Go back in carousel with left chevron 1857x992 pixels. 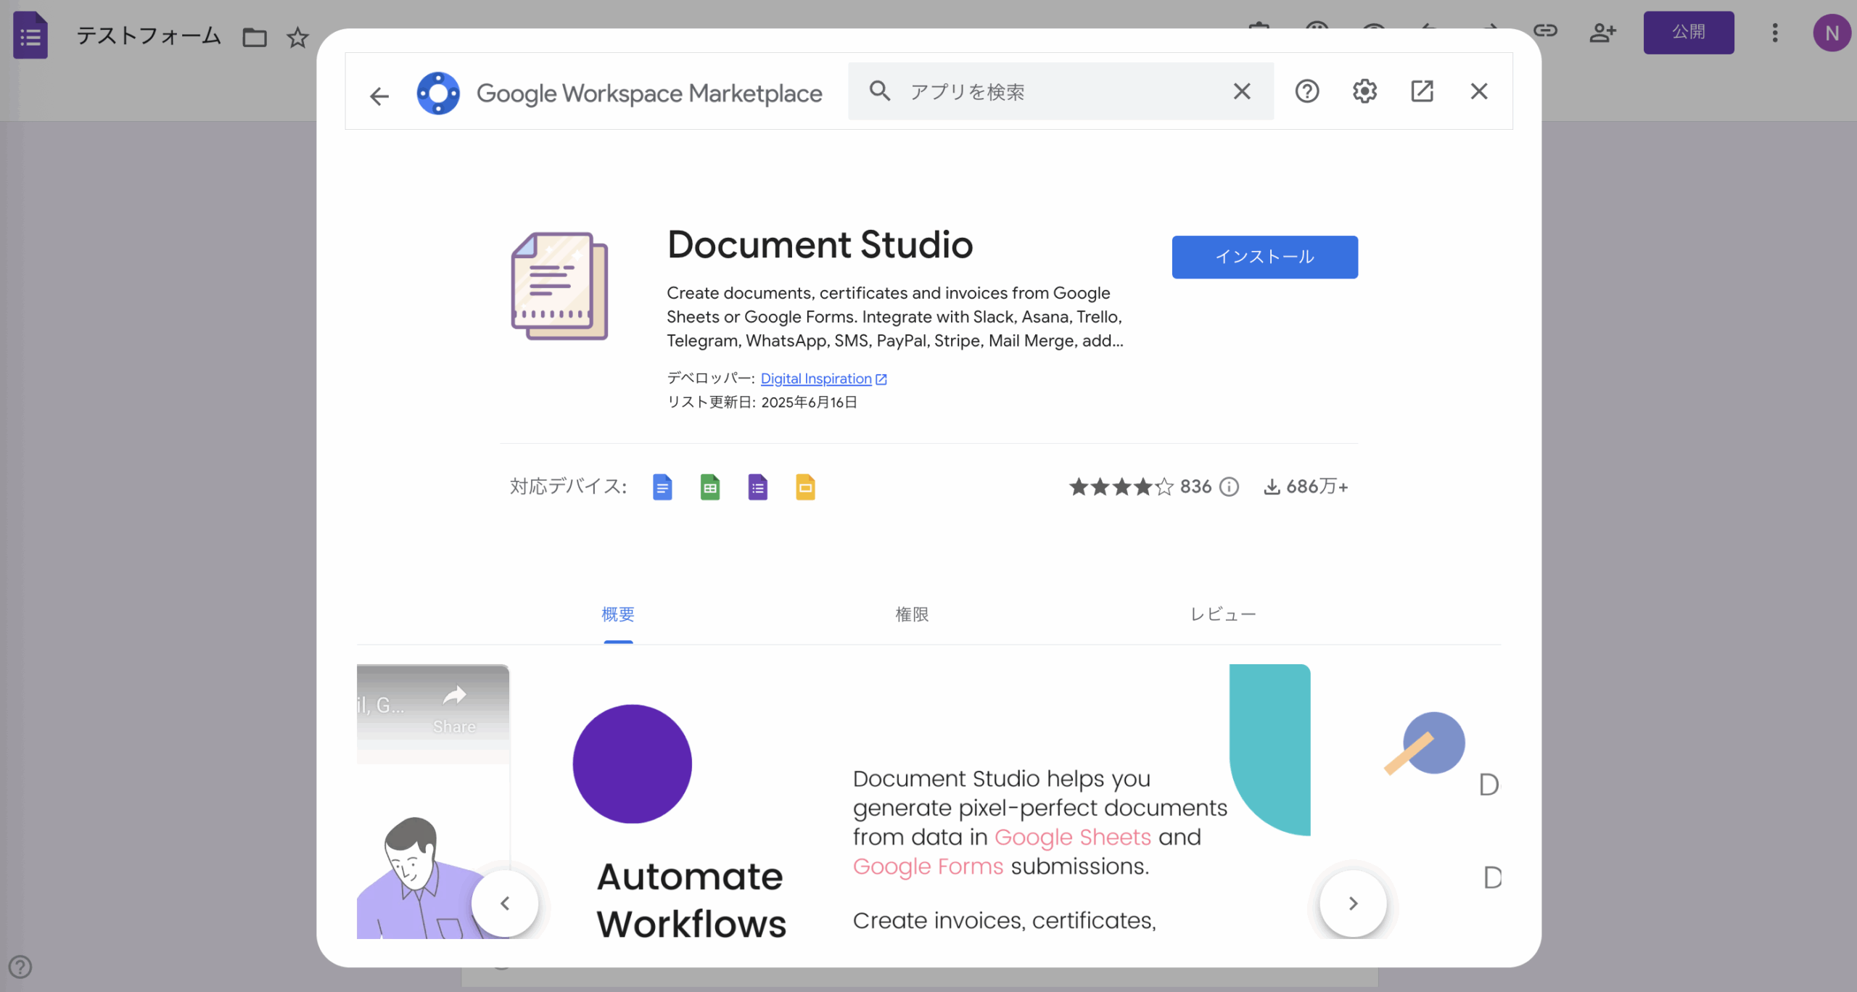coord(506,903)
